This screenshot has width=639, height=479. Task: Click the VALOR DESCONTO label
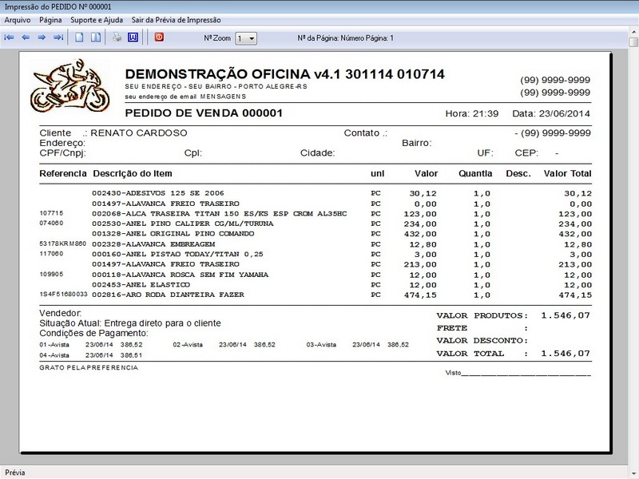(x=482, y=341)
